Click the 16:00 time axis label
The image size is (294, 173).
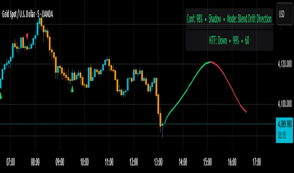tap(232, 162)
